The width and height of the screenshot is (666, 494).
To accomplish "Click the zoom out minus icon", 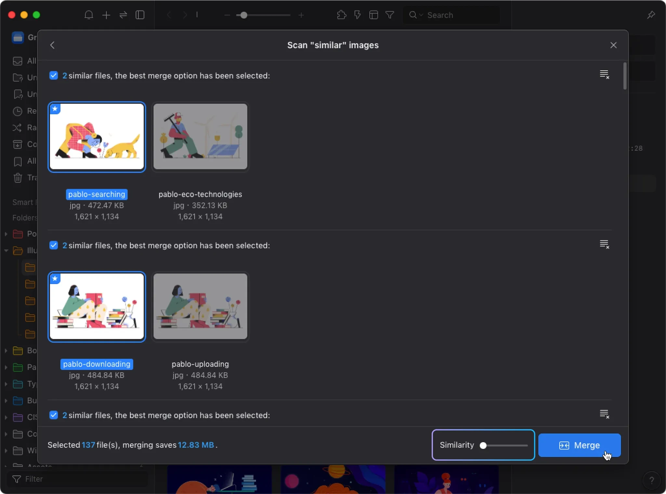I will pos(227,15).
